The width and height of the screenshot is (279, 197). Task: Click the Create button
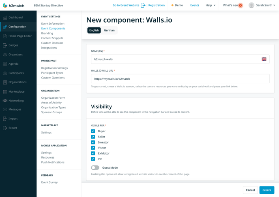(267, 190)
